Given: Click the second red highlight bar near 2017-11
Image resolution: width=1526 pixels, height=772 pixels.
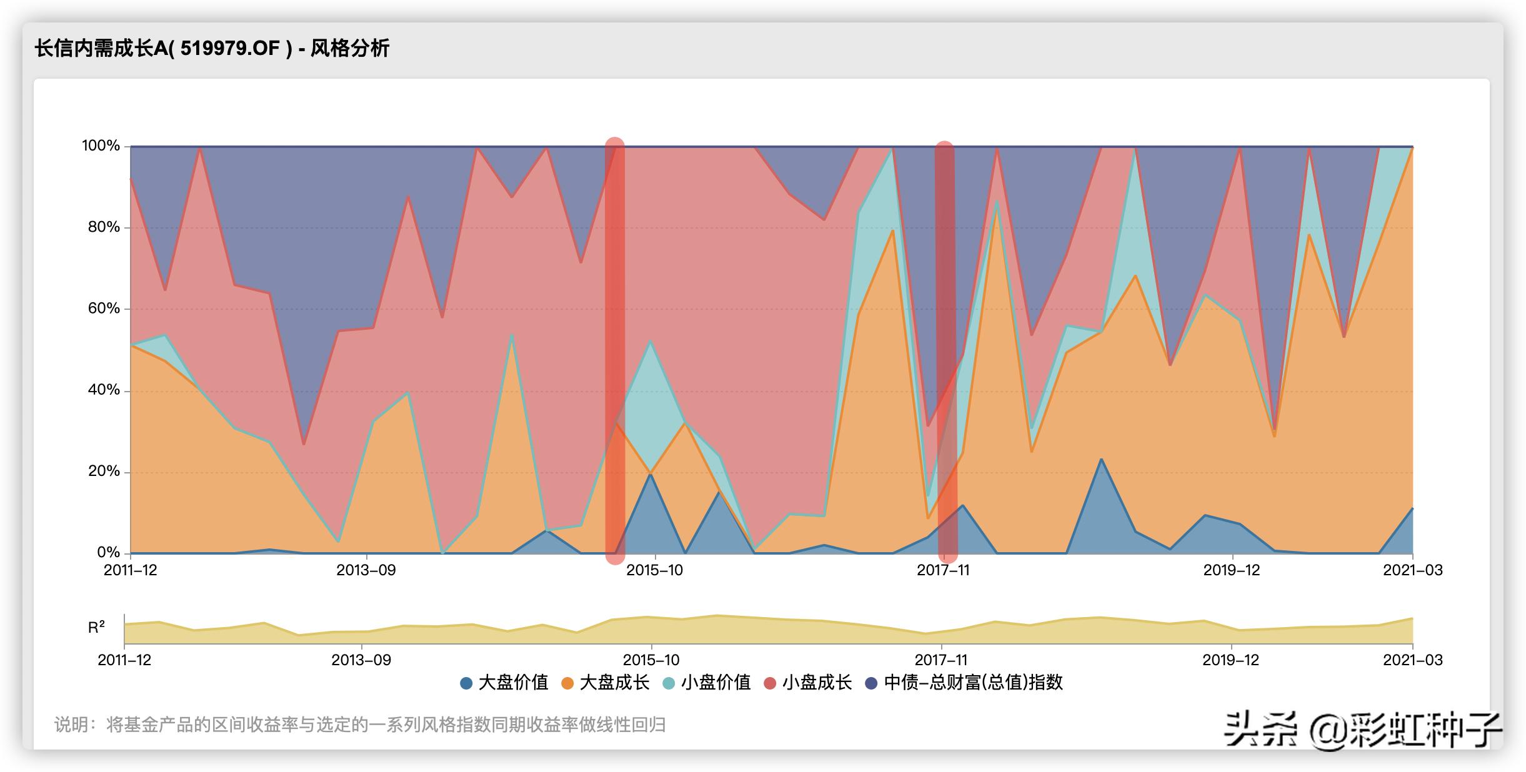Looking at the screenshot, I should pos(945,350).
